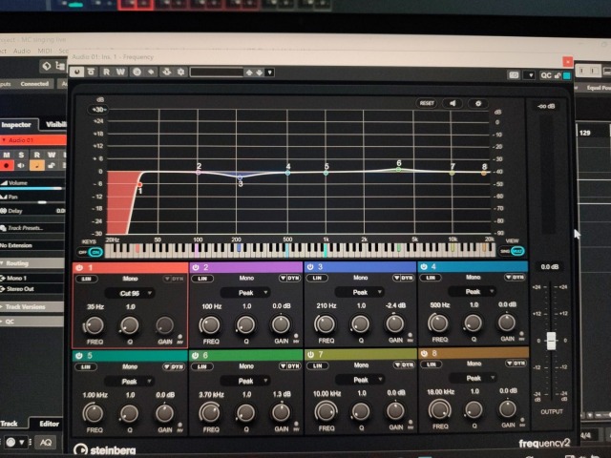Open the preset browser dropdown arrow

pos(269,73)
